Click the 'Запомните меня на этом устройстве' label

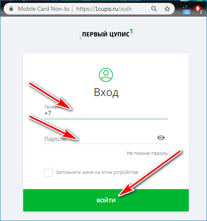point(97,172)
